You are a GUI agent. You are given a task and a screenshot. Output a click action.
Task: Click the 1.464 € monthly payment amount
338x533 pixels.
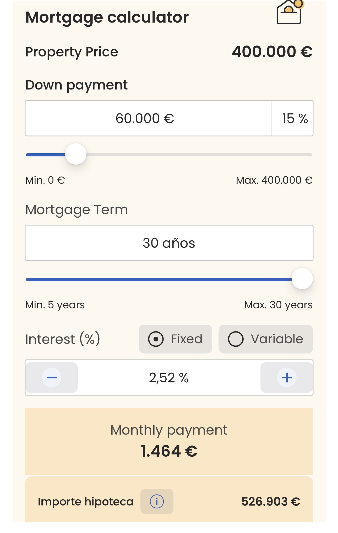[x=169, y=451]
